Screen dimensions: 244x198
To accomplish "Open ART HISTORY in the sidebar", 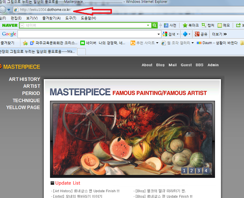I will (x=24, y=79).
